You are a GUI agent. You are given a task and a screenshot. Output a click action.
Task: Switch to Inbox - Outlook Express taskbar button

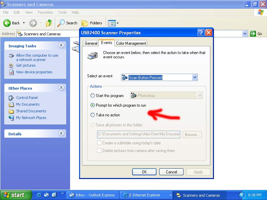click(92, 195)
